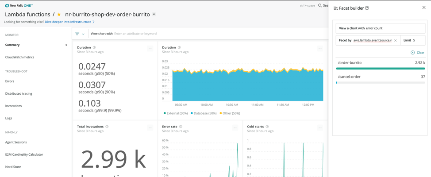Open E2M Cardinality Calculator
This screenshot has height=177, width=431.
pyautogui.click(x=24, y=154)
